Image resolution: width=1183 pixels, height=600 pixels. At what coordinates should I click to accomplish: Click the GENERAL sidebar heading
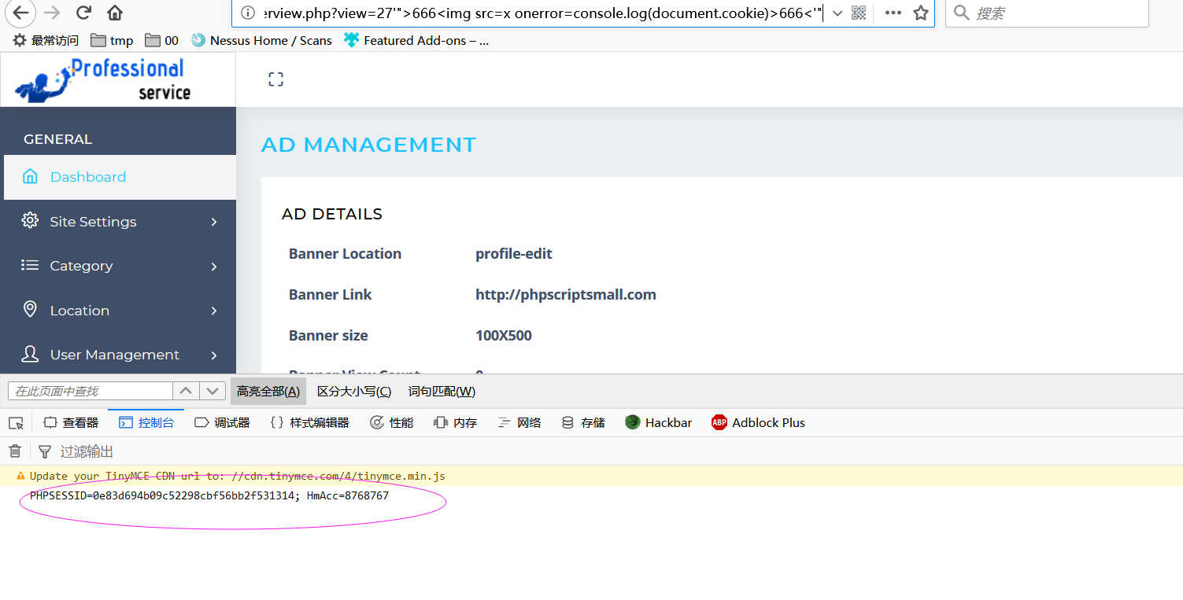pos(57,139)
